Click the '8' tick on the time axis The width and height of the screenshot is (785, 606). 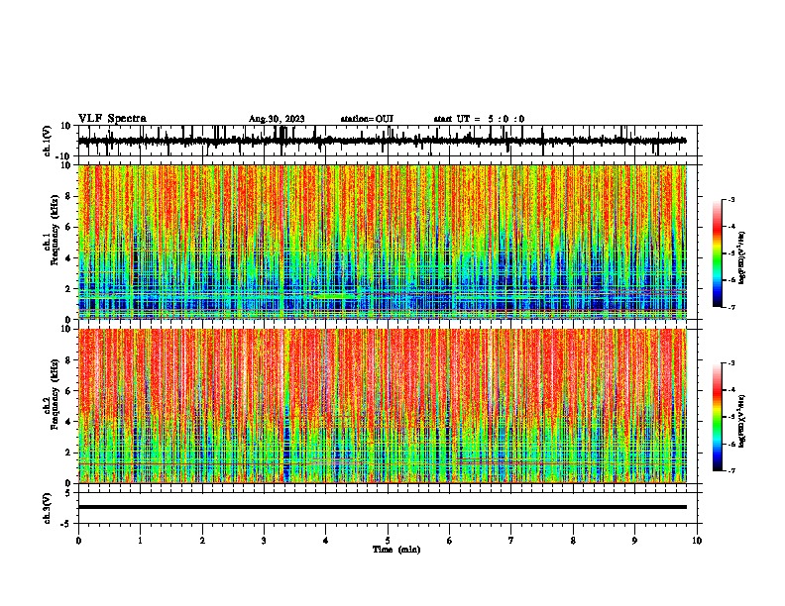(573, 541)
